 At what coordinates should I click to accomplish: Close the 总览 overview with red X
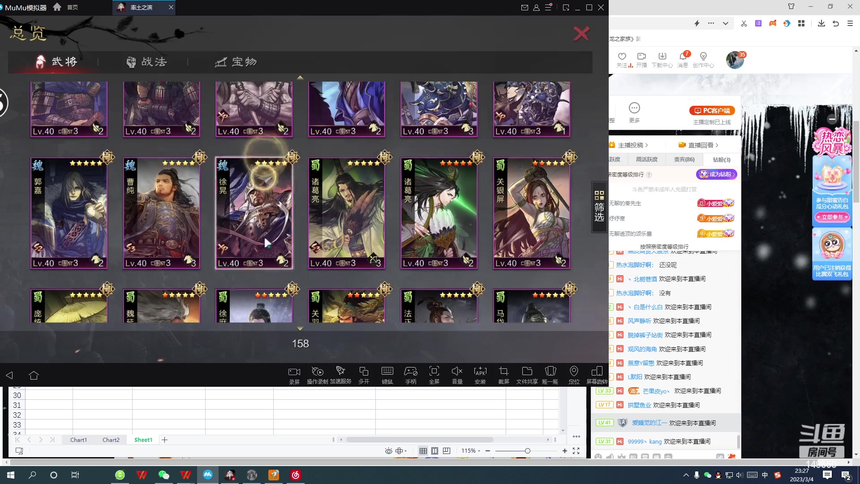[581, 34]
